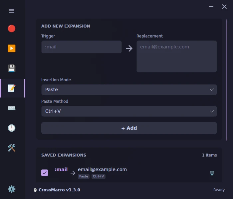This screenshot has height=199, width=233.
Task: Expand the Insertion Mode dropdown
Action: pos(129,90)
